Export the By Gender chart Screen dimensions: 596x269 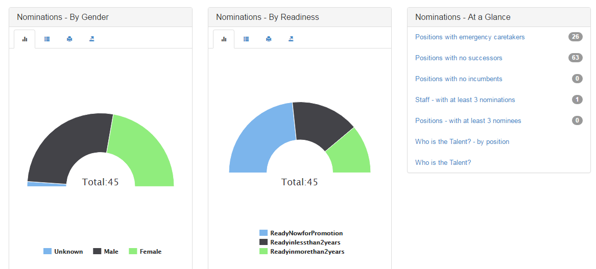click(x=91, y=39)
